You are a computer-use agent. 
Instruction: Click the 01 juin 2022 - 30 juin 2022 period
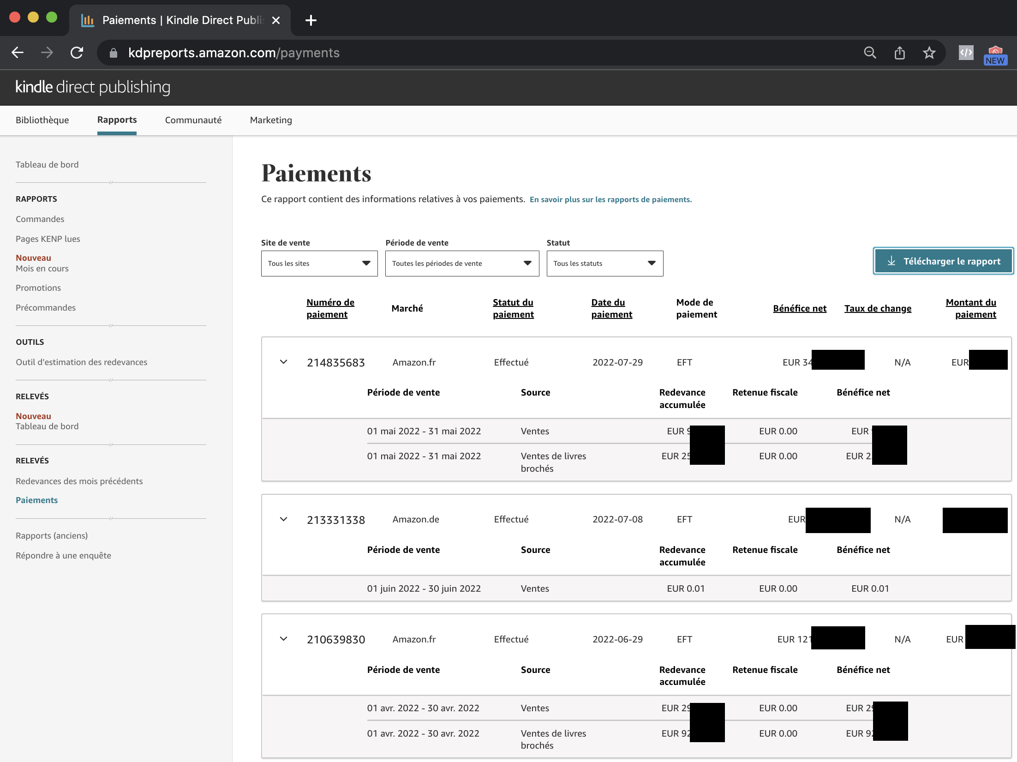(x=424, y=588)
